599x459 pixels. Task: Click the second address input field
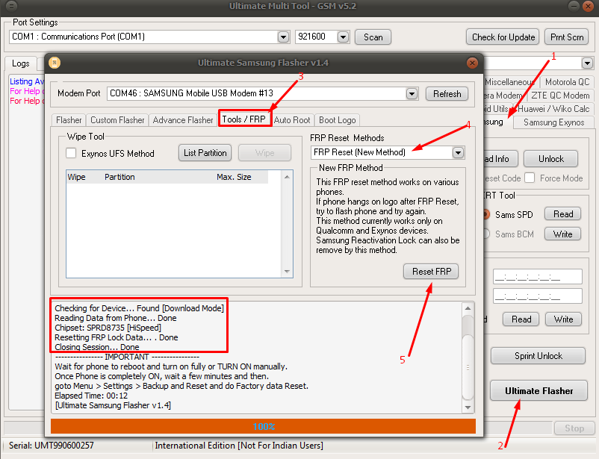point(538,296)
